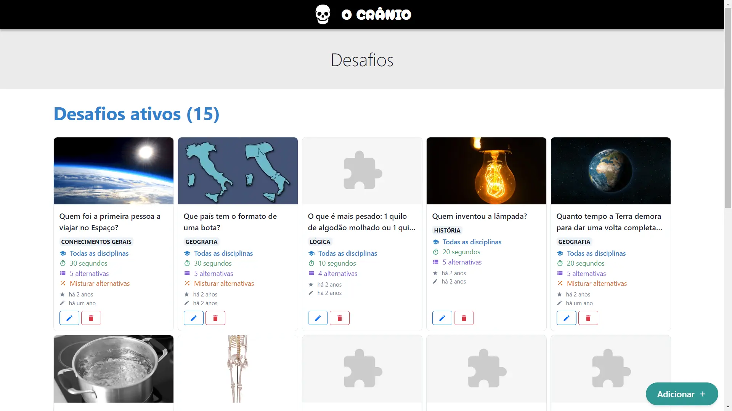Open the puzzle placeholder image of Lógica card
The width and height of the screenshot is (732, 411).
(362, 171)
